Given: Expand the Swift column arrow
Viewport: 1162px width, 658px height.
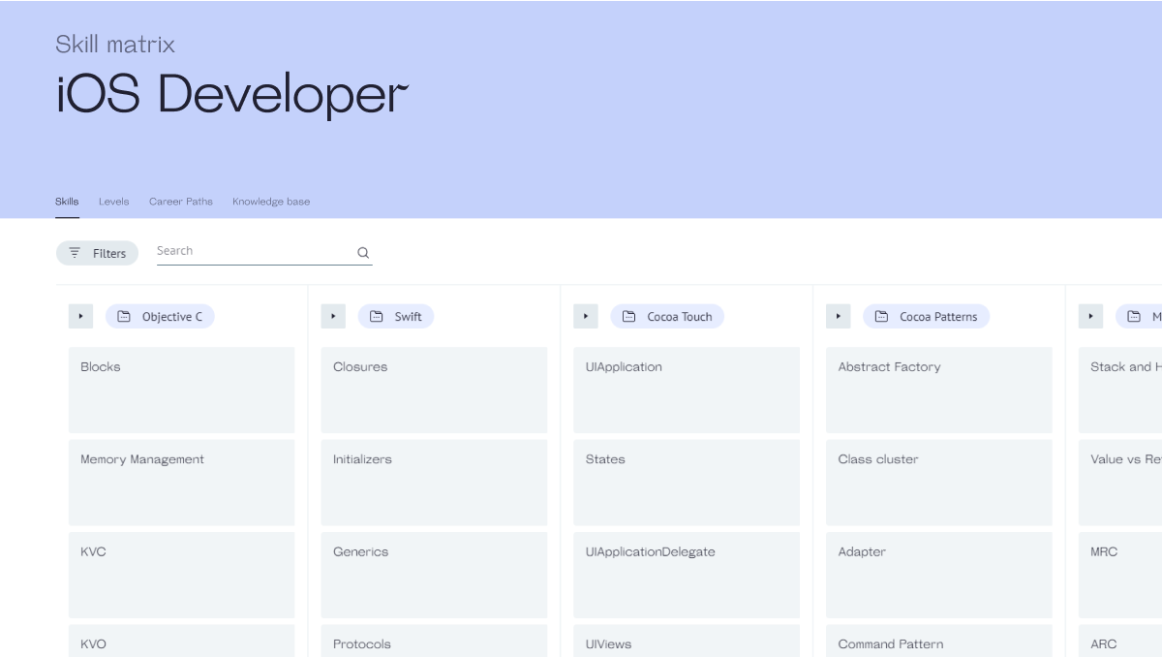Looking at the screenshot, I should 333,316.
